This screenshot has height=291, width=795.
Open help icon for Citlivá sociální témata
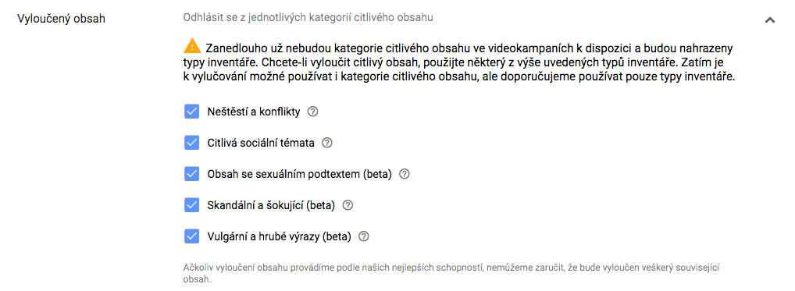327,143
